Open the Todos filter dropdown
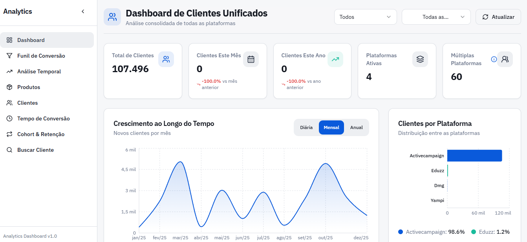Image resolution: width=527 pixels, height=242 pixels. click(x=365, y=17)
